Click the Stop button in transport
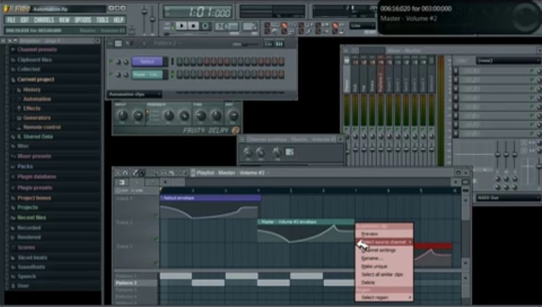 click(193, 26)
